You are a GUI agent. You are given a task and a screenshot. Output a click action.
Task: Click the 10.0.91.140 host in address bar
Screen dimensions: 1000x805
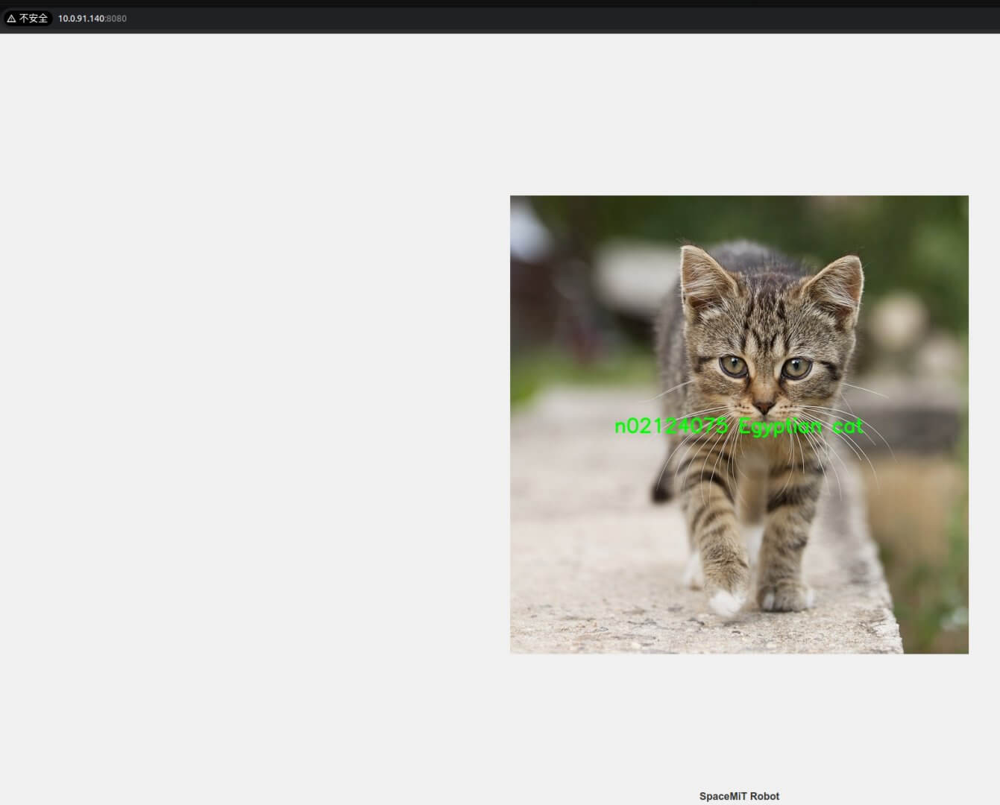click(x=81, y=19)
